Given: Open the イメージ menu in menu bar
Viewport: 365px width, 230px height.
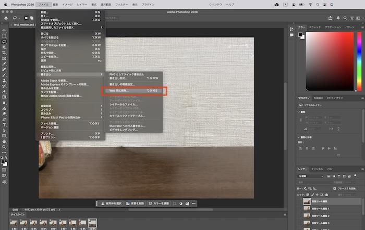Looking at the screenshot, I should click(x=67, y=4).
